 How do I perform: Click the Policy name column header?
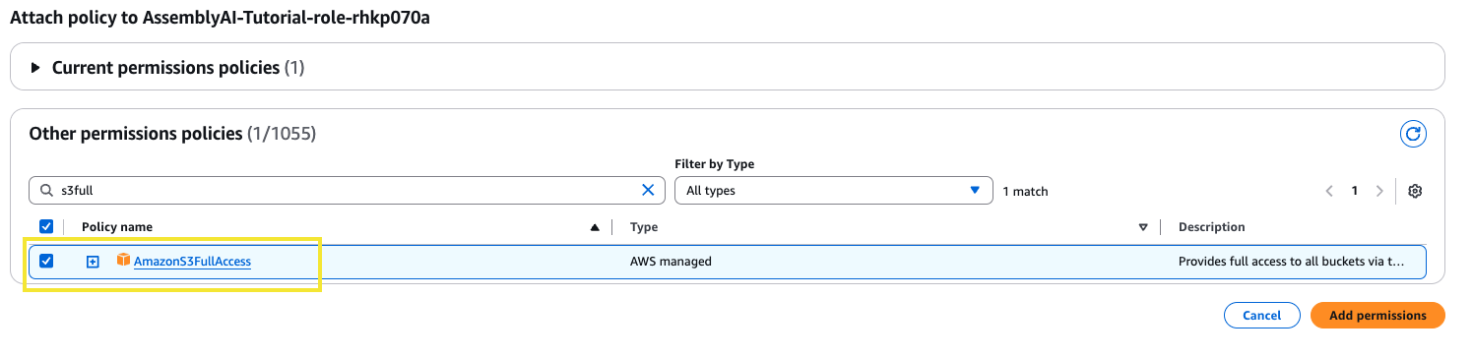117,227
